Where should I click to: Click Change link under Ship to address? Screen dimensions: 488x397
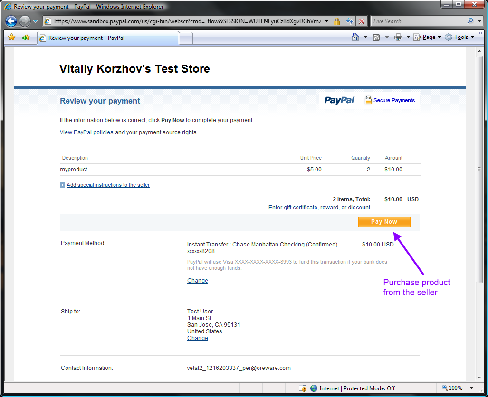click(x=198, y=338)
